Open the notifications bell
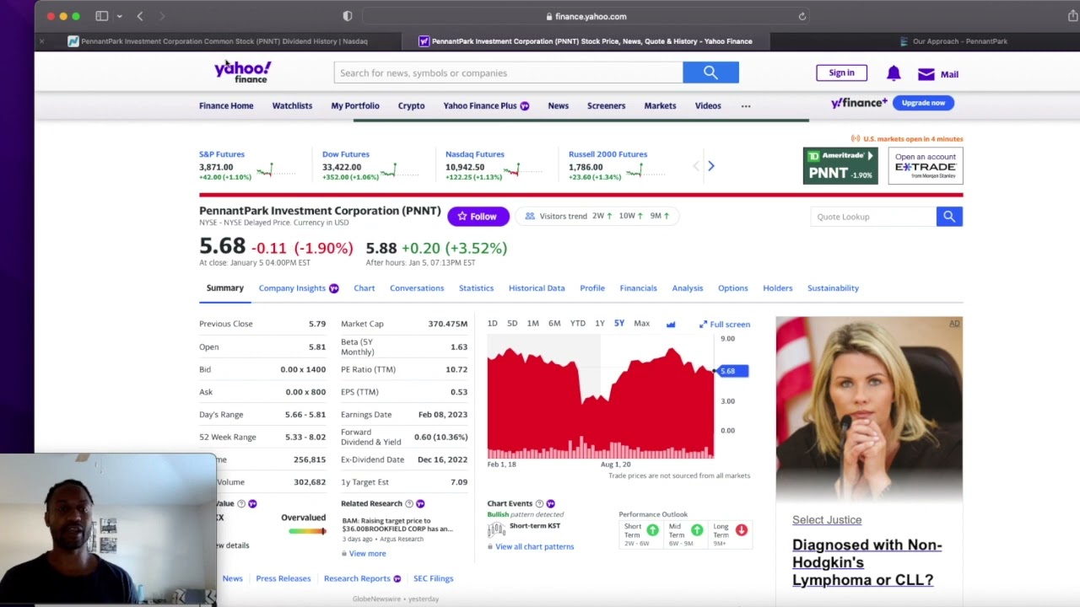 click(x=894, y=73)
